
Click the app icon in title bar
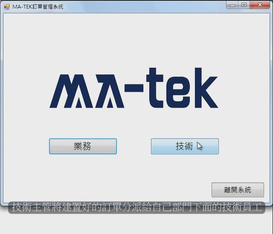point(6,7)
